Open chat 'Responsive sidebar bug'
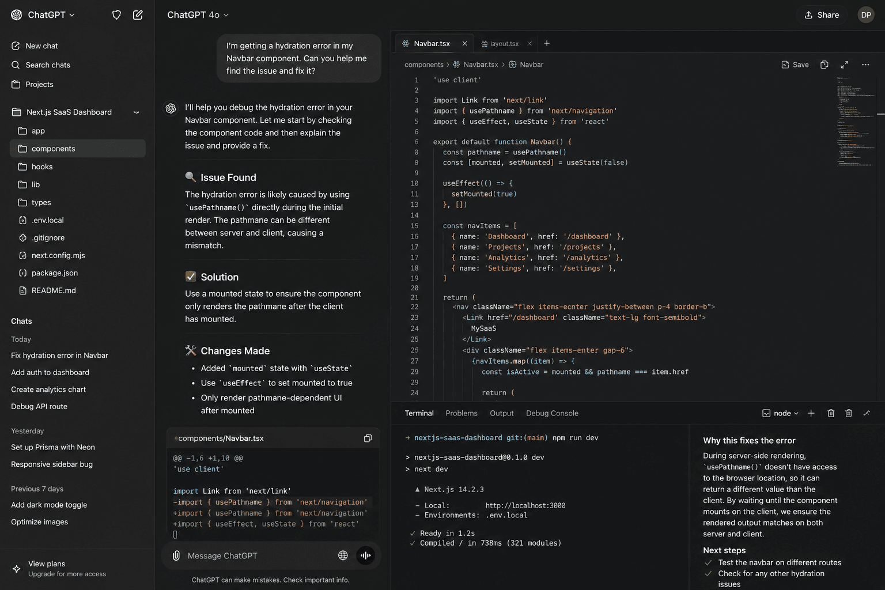This screenshot has height=590, width=885. 52,464
